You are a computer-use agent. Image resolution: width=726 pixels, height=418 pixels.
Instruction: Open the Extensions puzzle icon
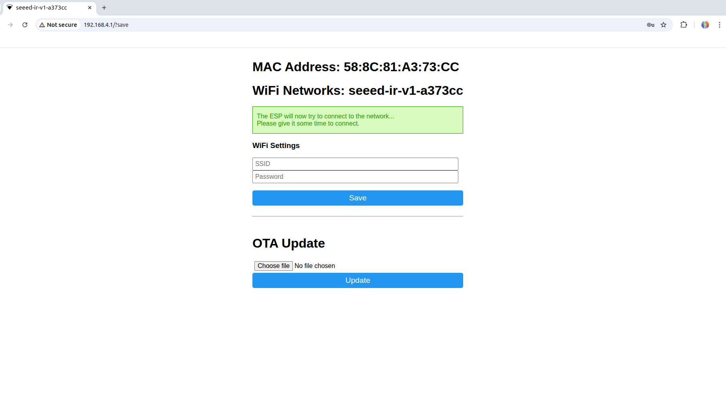(x=684, y=25)
